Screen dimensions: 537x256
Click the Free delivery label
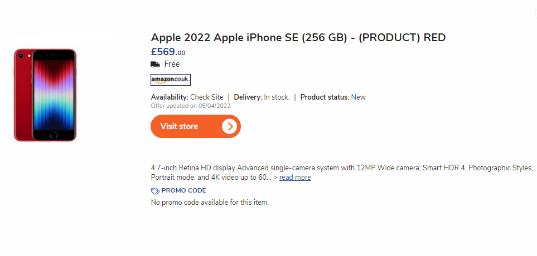[172, 64]
